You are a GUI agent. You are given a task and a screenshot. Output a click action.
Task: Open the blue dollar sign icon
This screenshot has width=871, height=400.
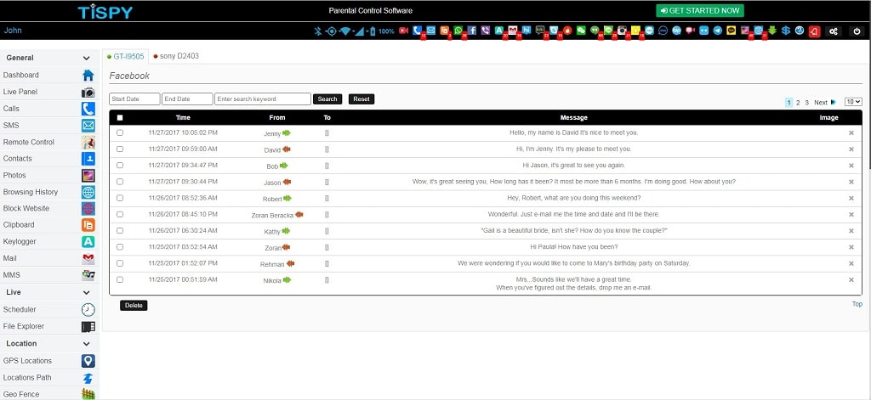pos(785,31)
